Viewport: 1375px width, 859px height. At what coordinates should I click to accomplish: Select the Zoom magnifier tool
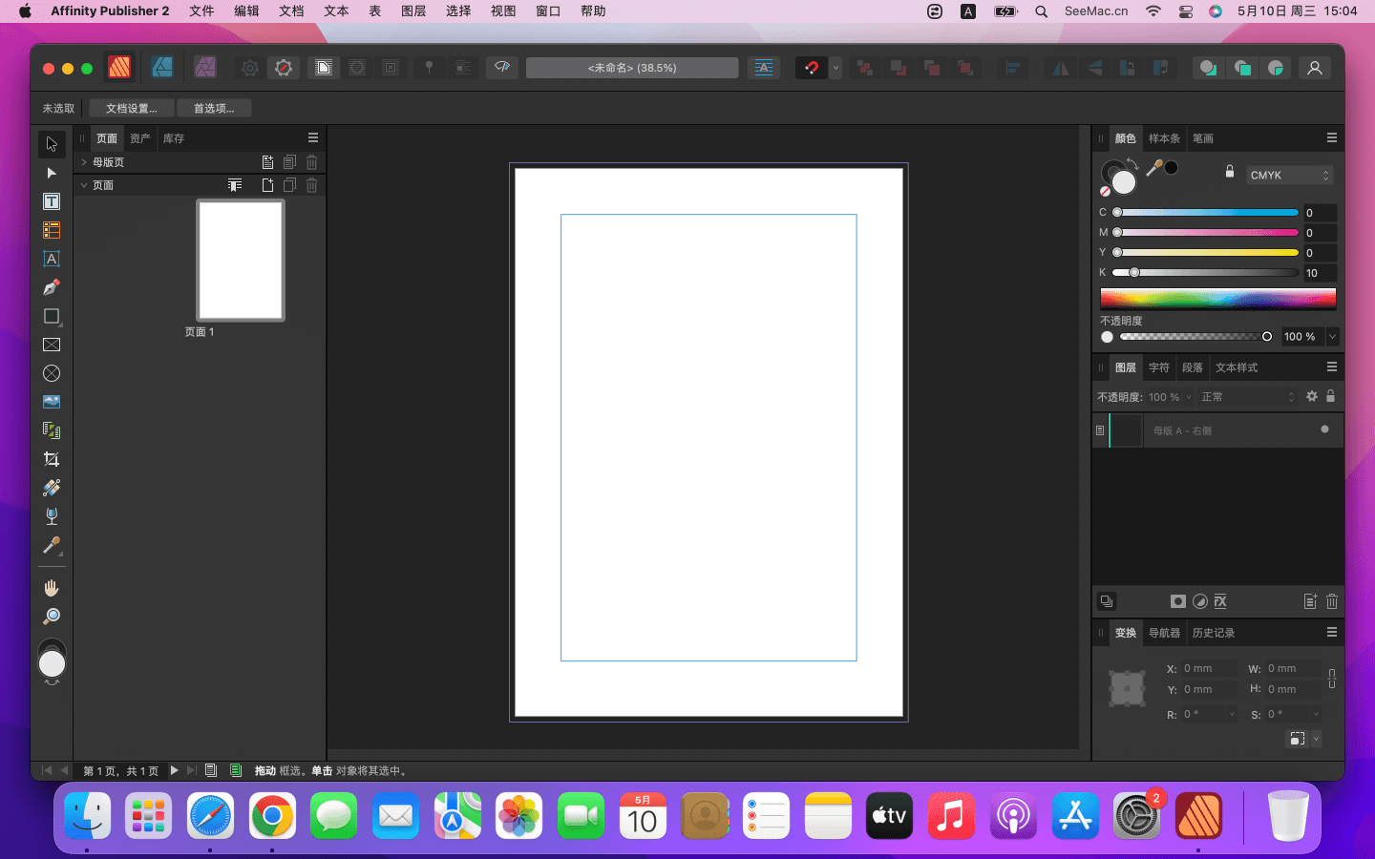(x=52, y=617)
